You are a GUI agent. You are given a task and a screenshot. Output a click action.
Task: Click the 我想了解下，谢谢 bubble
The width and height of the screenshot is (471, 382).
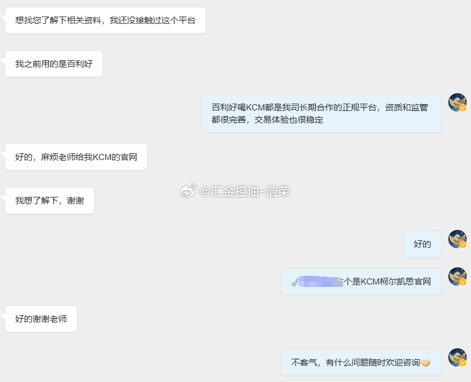click(50, 201)
